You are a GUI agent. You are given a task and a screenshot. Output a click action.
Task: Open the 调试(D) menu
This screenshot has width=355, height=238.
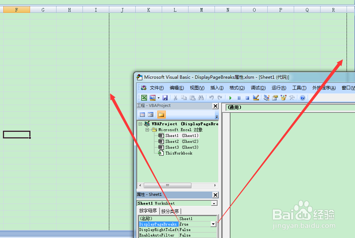(x=258, y=88)
